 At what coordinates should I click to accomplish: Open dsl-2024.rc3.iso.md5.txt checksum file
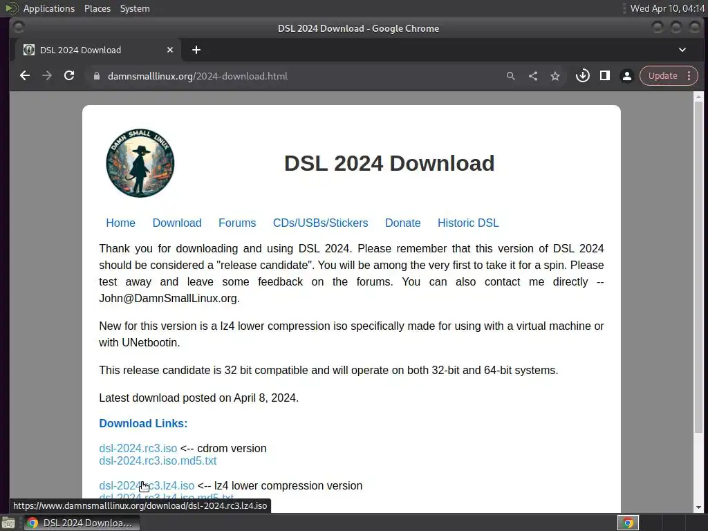[x=158, y=460]
